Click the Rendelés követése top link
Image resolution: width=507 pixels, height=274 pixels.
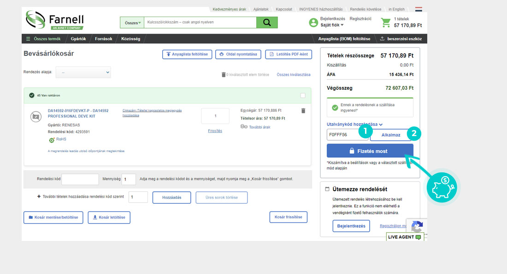coord(366,9)
